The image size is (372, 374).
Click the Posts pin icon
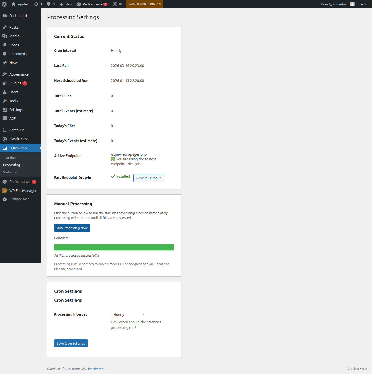click(5, 27)
